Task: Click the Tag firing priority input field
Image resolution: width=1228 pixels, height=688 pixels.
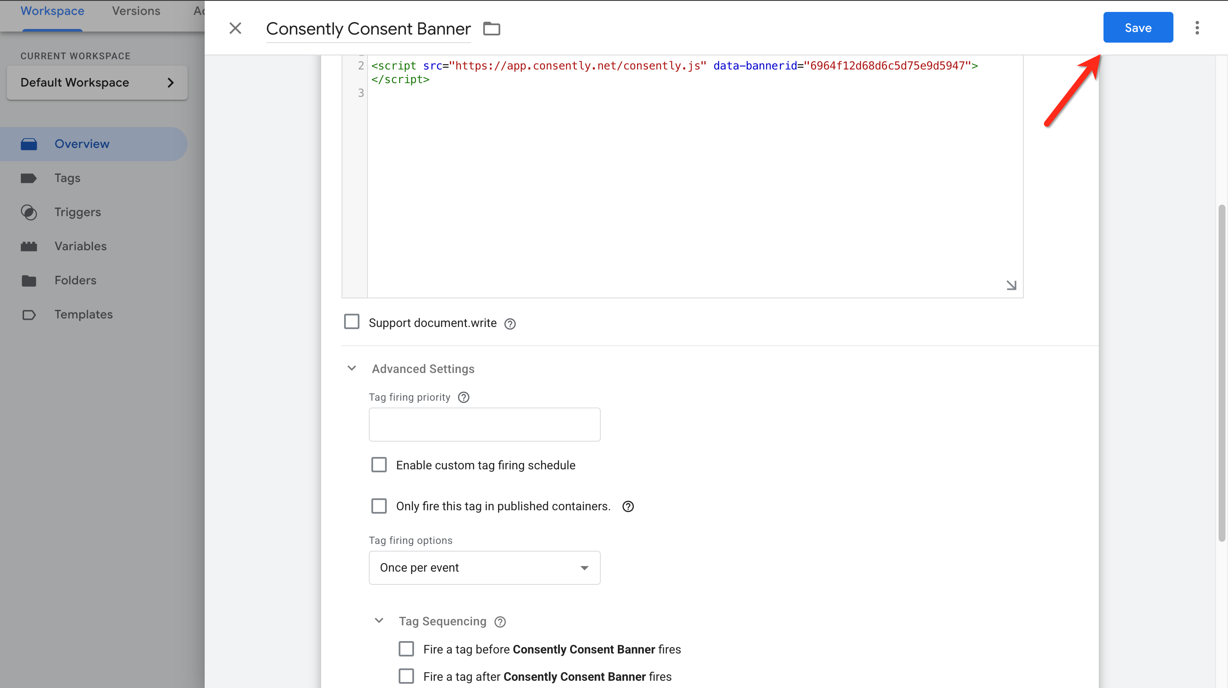Action: click(x=484, y=425)
